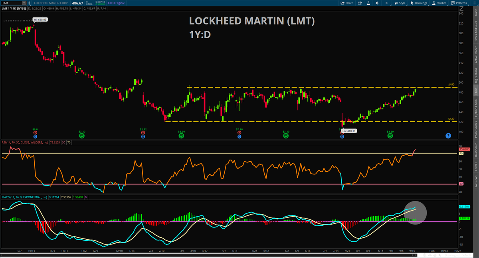The image size is (479, 258).
Task: Switch to the Trade sidebar tab
Action: point(475,12)
